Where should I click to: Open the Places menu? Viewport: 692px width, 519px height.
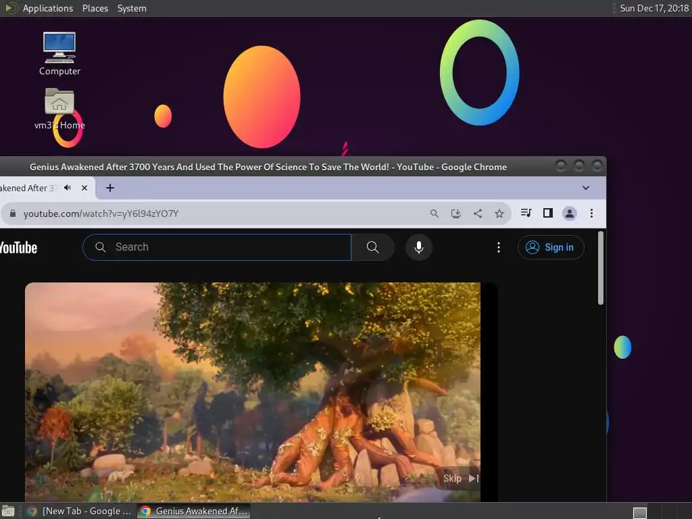95,8
